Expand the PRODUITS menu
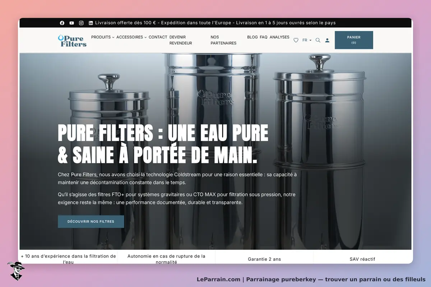 point(103,37)
